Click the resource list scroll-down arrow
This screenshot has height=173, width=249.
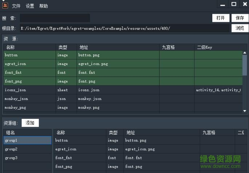pos(245,110)
